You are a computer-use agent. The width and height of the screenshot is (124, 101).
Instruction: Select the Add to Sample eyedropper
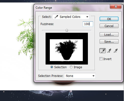tap(109, 51)
